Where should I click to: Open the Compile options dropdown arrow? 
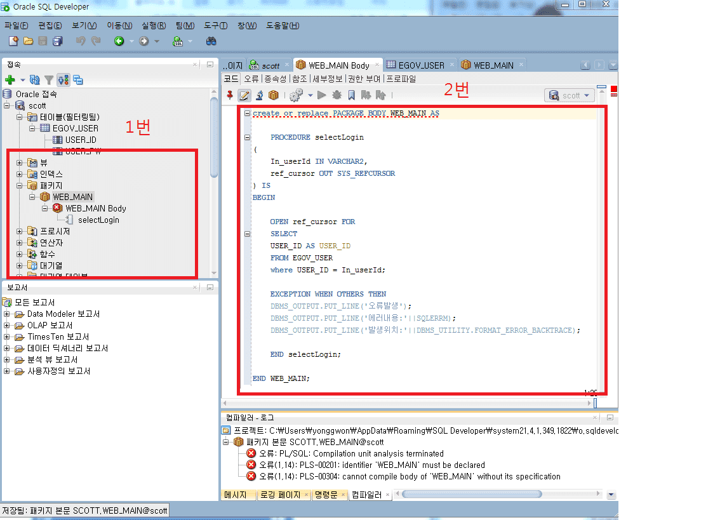tap(310, 95)
